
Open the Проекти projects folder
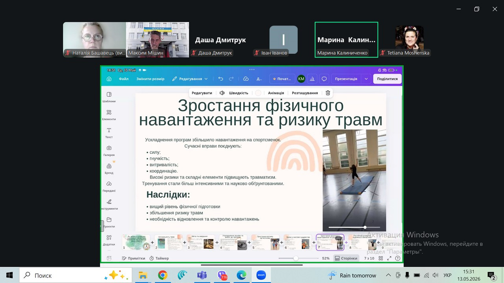pos(109,222)
